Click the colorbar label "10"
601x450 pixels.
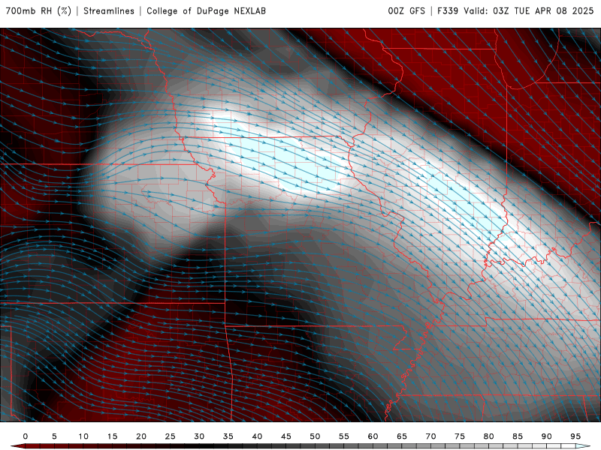pyautogui.click(x=83, y=436)
